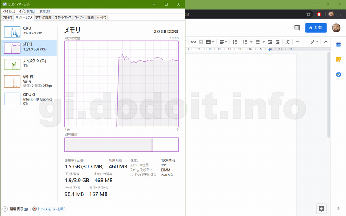Open Calendar in Docs side panel
The width and height of the screenshot is (346, 216).
339,45
